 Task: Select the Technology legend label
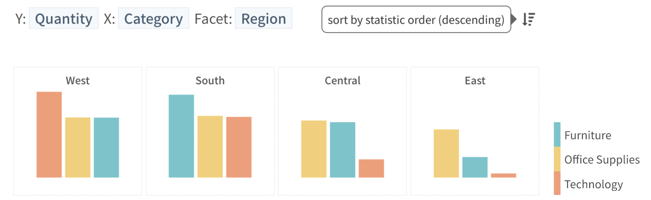tap(593, 184)
